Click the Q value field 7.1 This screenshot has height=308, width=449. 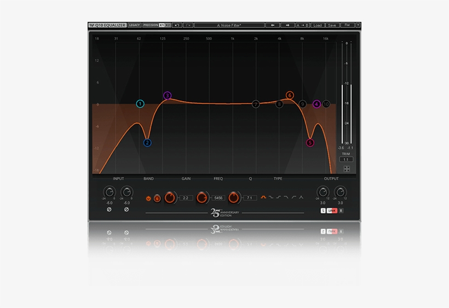click(x=250, y=198)
